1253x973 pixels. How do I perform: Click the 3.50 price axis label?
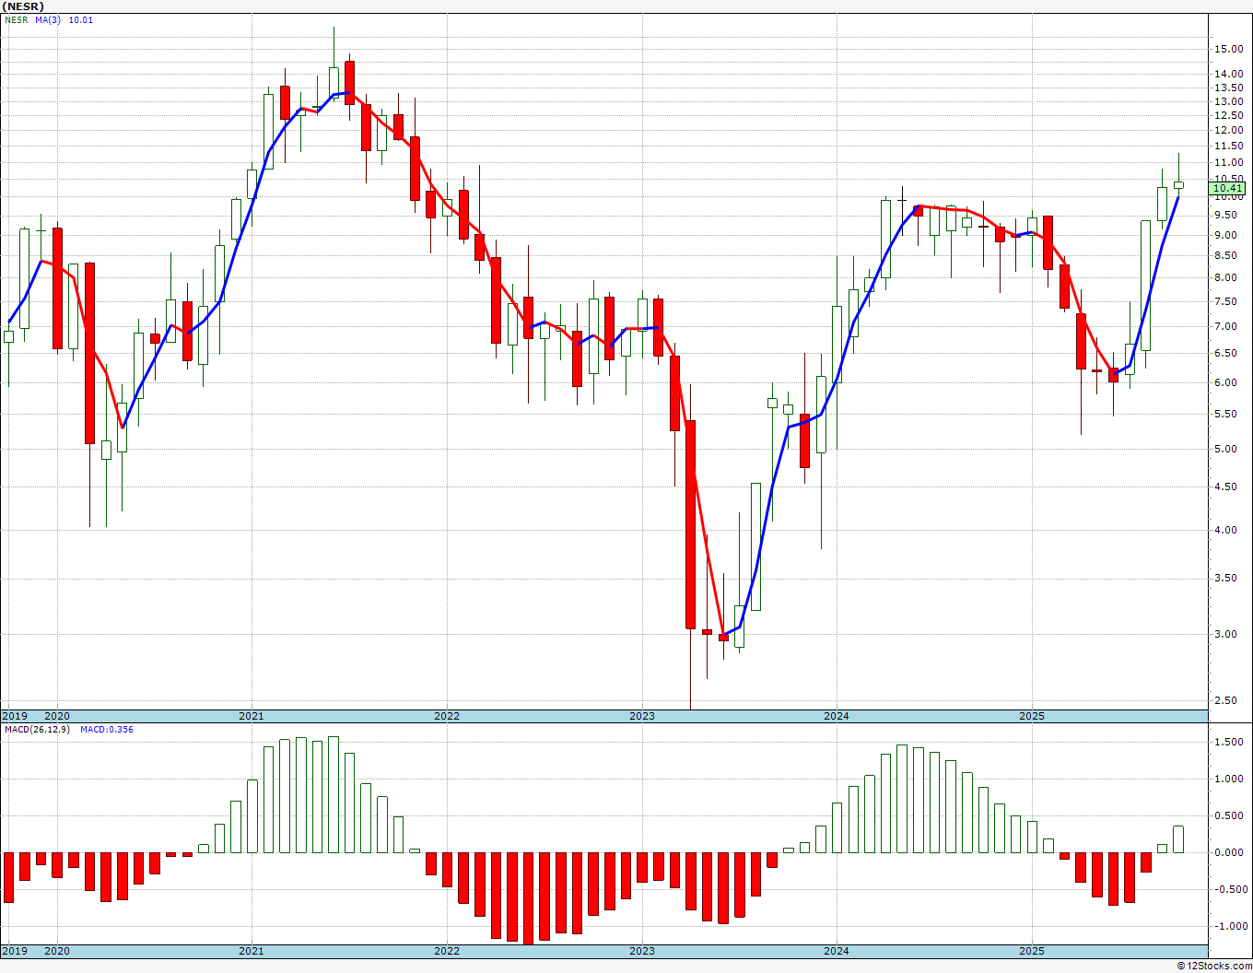(1224, 579)
